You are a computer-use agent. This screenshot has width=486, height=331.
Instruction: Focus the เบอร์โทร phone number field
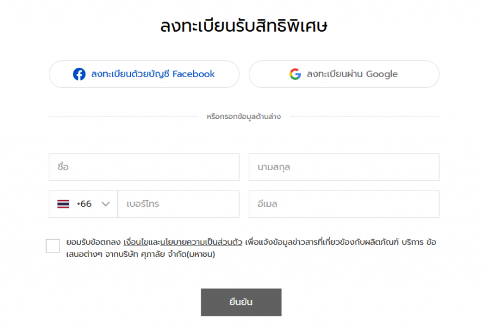coord(178,204)
